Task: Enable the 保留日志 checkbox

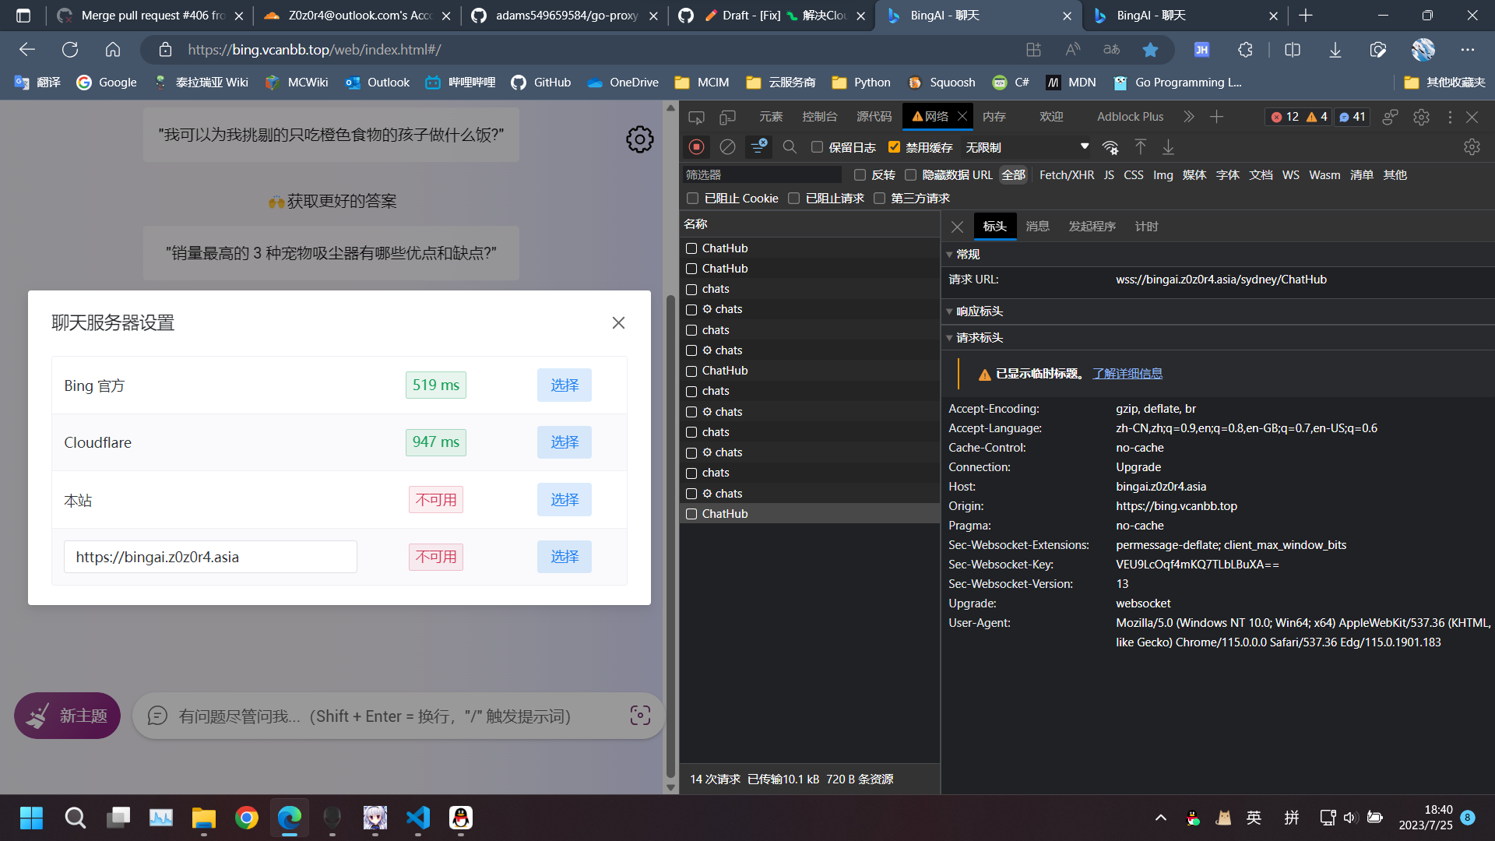Action: tap(817, 146)
